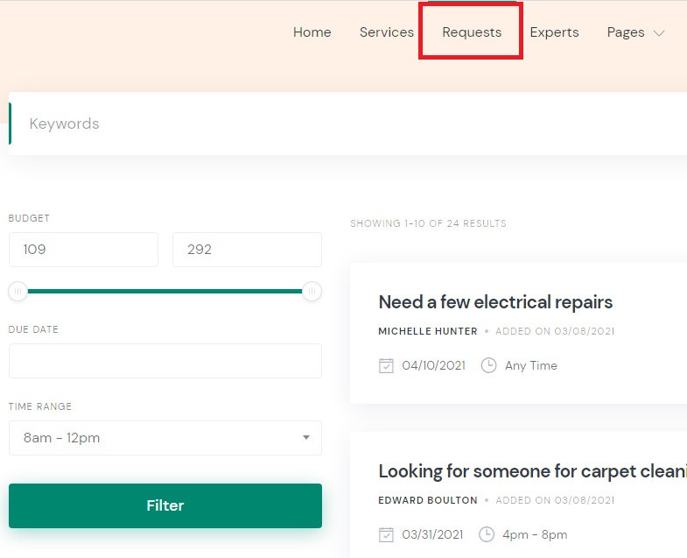687x558 pixels.
Task: Click the left budget slider handle
Action: click(18, 292)
